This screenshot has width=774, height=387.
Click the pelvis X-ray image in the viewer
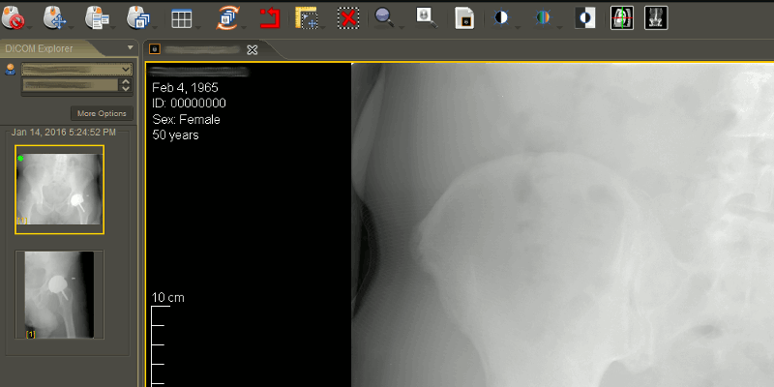(x=563, y=225)
